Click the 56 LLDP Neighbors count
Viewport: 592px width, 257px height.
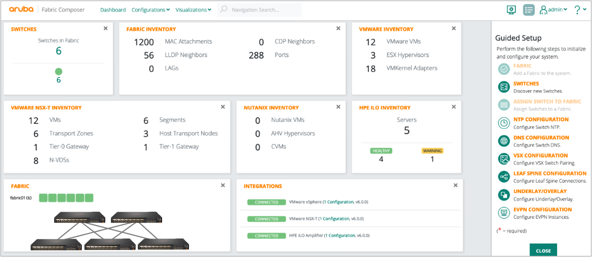click(149, 55)
